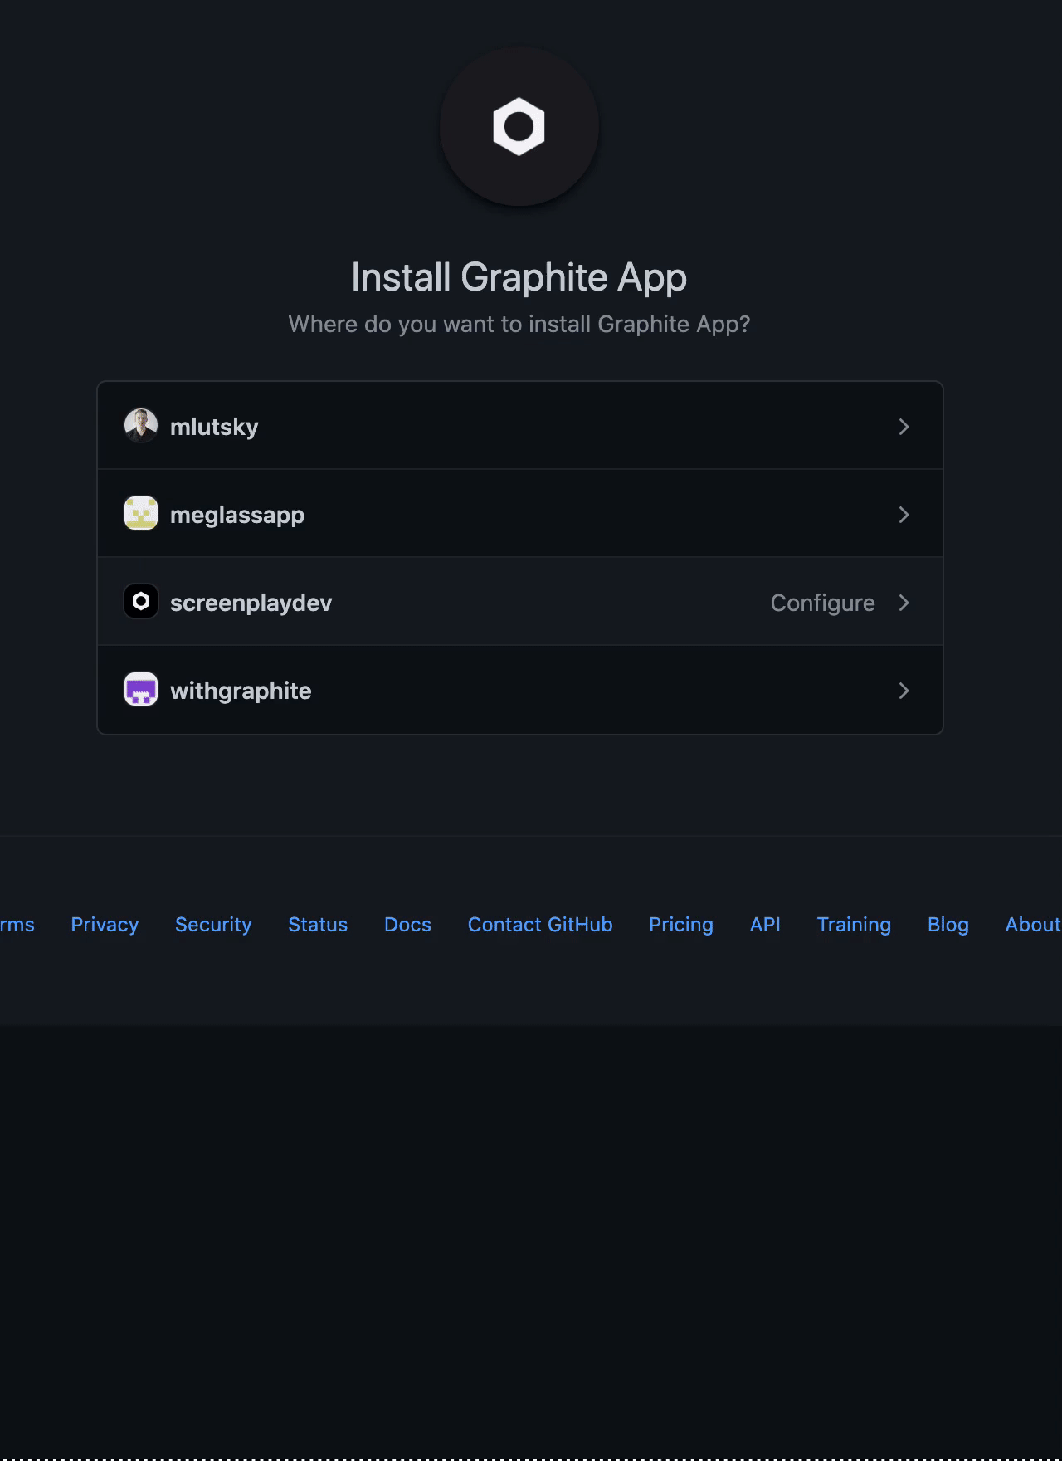This screenshot has width=1062, height=1461.
Task: Open the Privacy footer link
Action: pyautogui.click(x=105, y=925)
